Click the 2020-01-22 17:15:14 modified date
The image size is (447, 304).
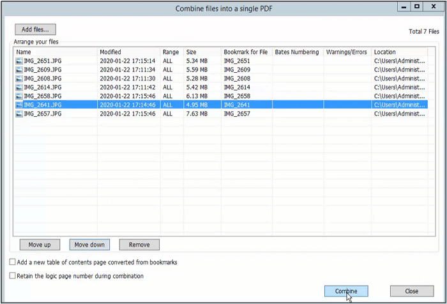128,61
